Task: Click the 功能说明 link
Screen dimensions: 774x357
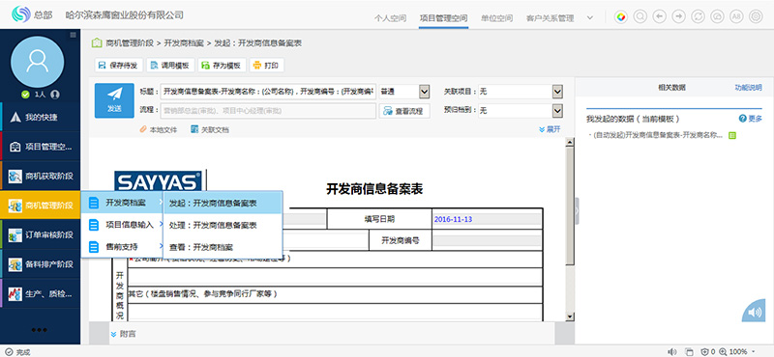Action: (748, 88)
